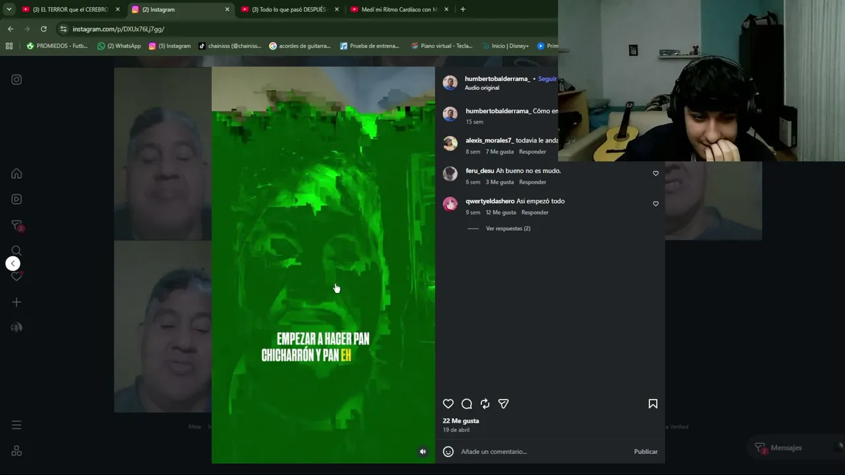Screen dimensions: 845x475
Task: Click the reel video showing "EMPEZAR A HACER PAN"
Action: tap(323, 265)
